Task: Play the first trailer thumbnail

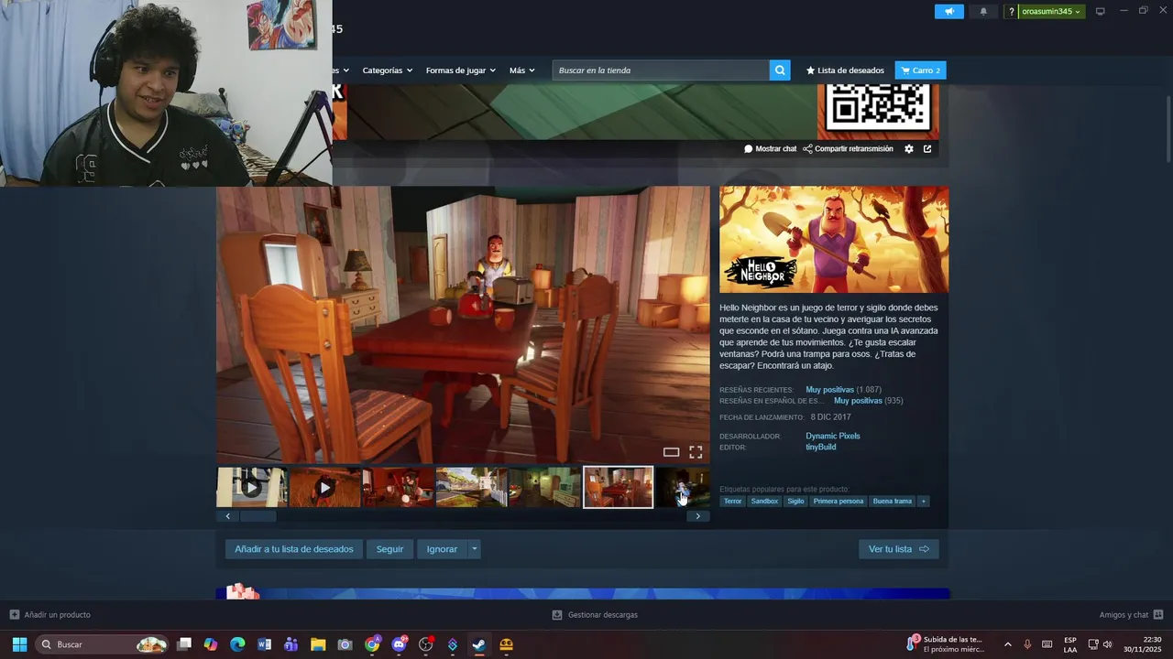Action: (x=252, y=487)
